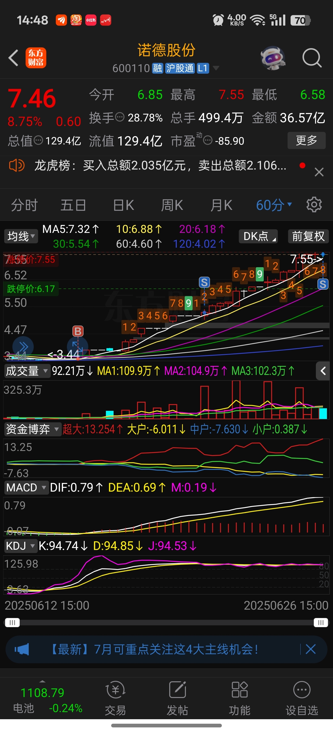Tap the 小红书 notification icon
Image resolution: width=333 pixels, height=734 pixels.
(x=91, y=20)
